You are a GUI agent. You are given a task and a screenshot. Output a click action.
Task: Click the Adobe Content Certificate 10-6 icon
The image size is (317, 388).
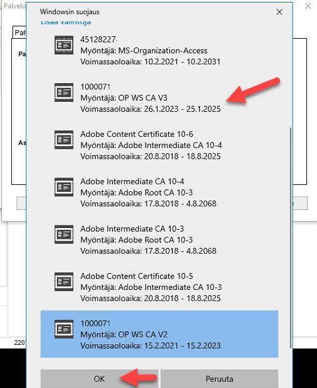click(64, 140)
